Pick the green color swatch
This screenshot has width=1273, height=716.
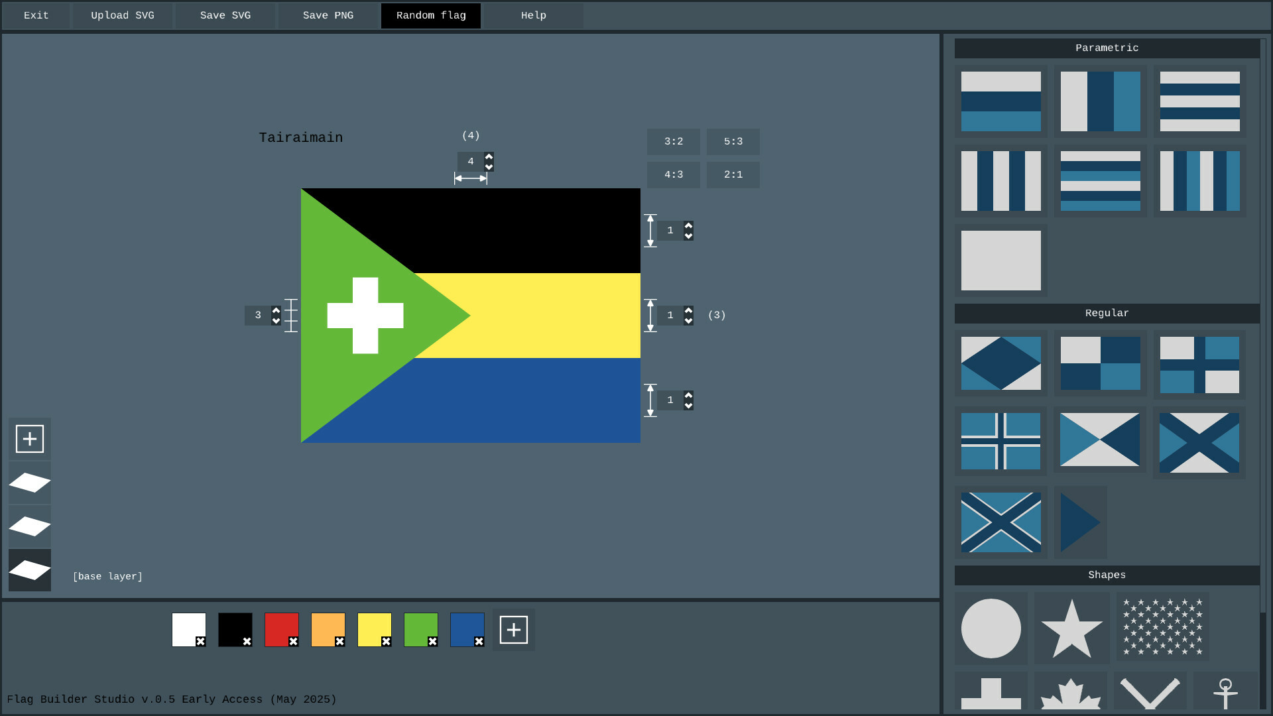(x=419, y=627)
